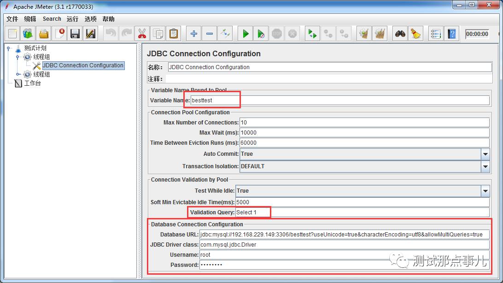
Task: Click the 00:00:00 elapsed timer display
Action: pyautogui.click(x=477, y=34)
